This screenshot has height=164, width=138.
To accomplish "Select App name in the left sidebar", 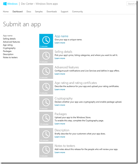I will (8, 35).
